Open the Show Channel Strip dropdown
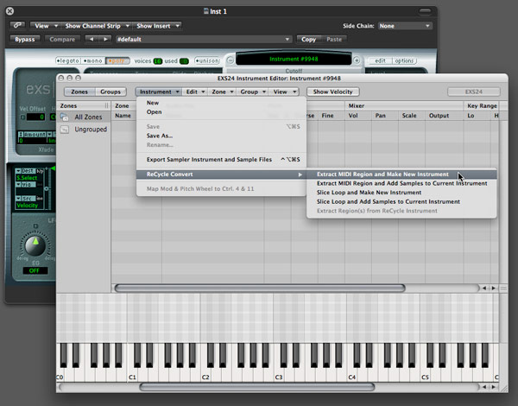518x406 pixels. (96, 25)
